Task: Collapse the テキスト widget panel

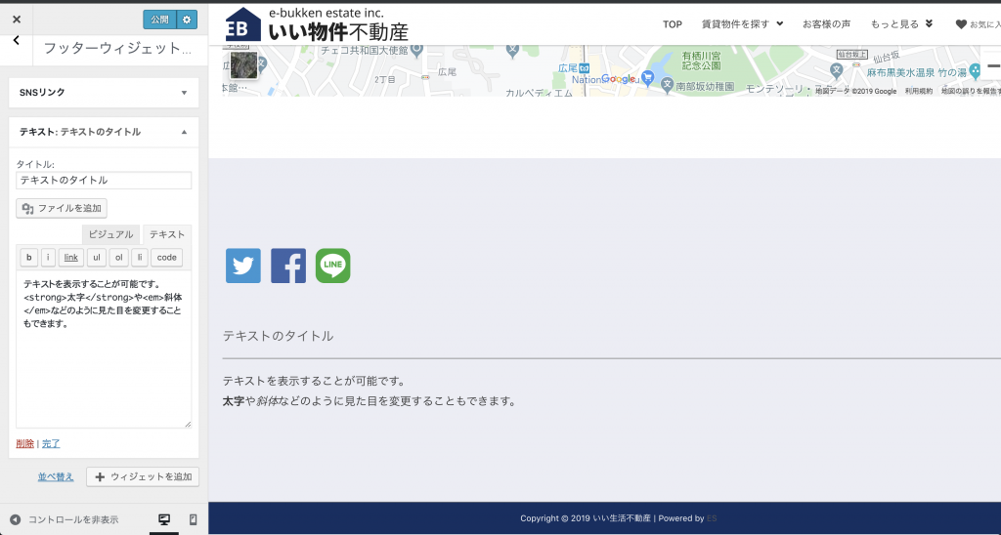Action: [184, 132]
